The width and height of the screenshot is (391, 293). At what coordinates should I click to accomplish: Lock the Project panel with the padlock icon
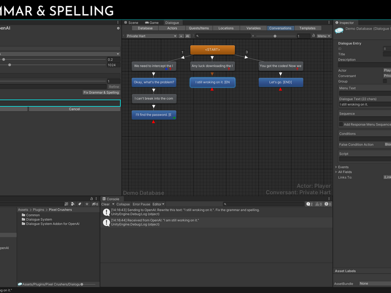(91, 199)
